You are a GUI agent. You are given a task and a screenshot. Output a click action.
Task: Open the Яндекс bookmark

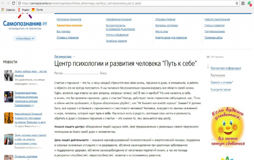coord(24,10)
